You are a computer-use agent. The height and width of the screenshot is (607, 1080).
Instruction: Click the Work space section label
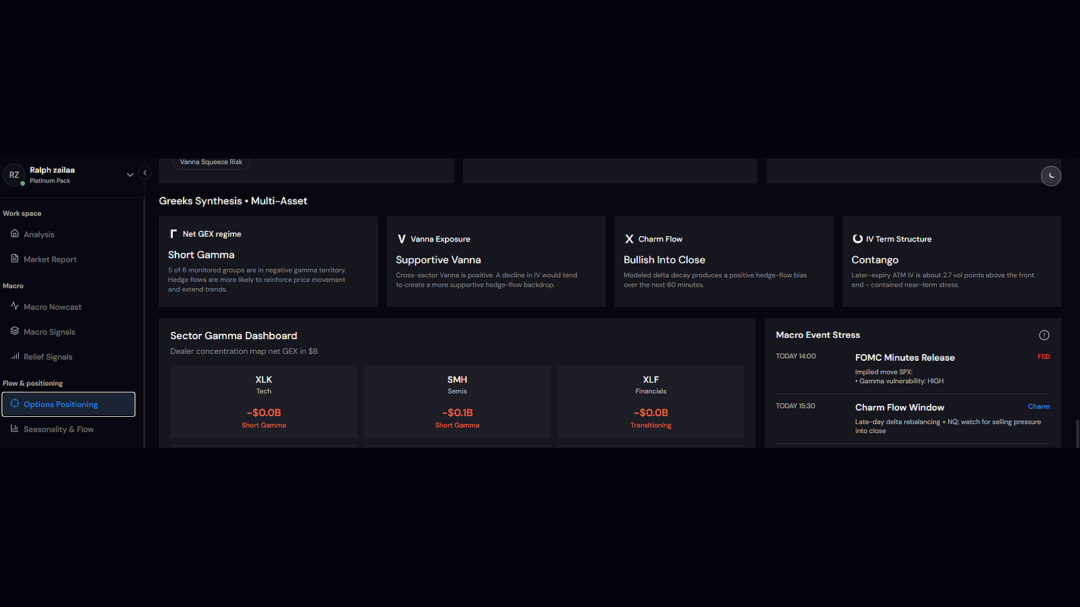(x=22, y=213)
